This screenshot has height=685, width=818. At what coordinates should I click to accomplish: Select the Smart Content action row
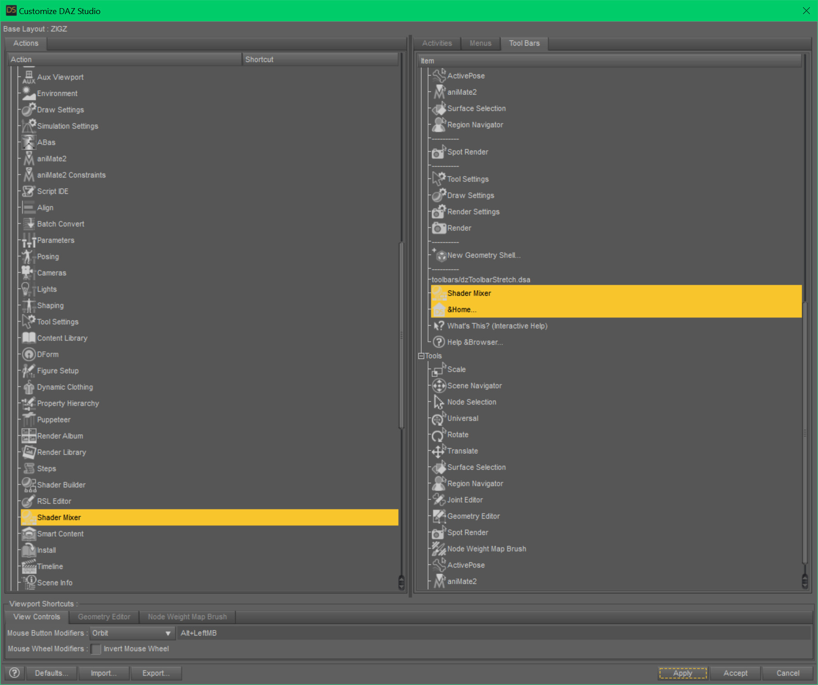(x=60, y=534)
